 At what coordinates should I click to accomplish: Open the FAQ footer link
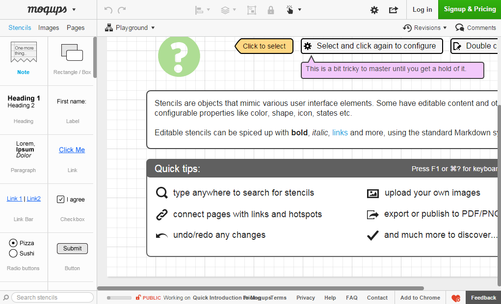(351, 298)
